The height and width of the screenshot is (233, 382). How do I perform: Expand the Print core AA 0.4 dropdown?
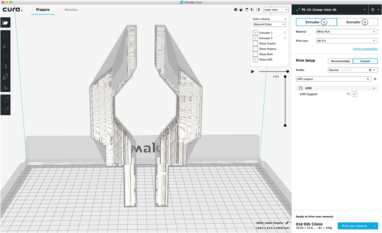[347, 41]
